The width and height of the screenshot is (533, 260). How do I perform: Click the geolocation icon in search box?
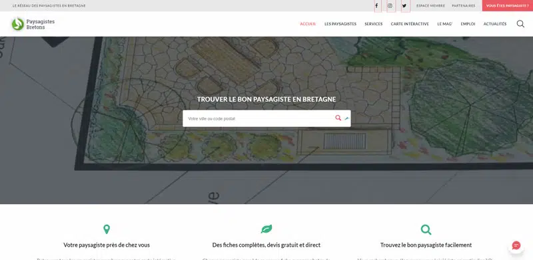pyautogui.click(x=346, y=118)
